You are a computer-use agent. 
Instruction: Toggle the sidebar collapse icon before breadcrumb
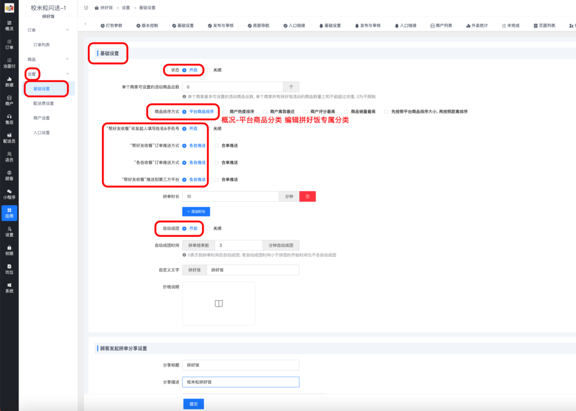[x=85, y=8]
